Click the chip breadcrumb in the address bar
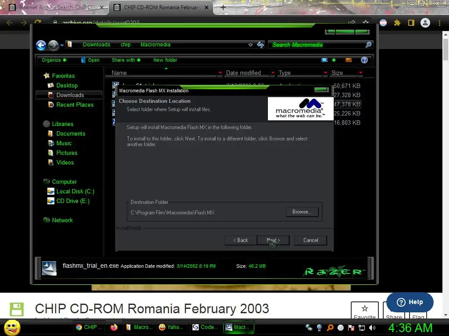The image size is (449, 336). coord(125,45)
